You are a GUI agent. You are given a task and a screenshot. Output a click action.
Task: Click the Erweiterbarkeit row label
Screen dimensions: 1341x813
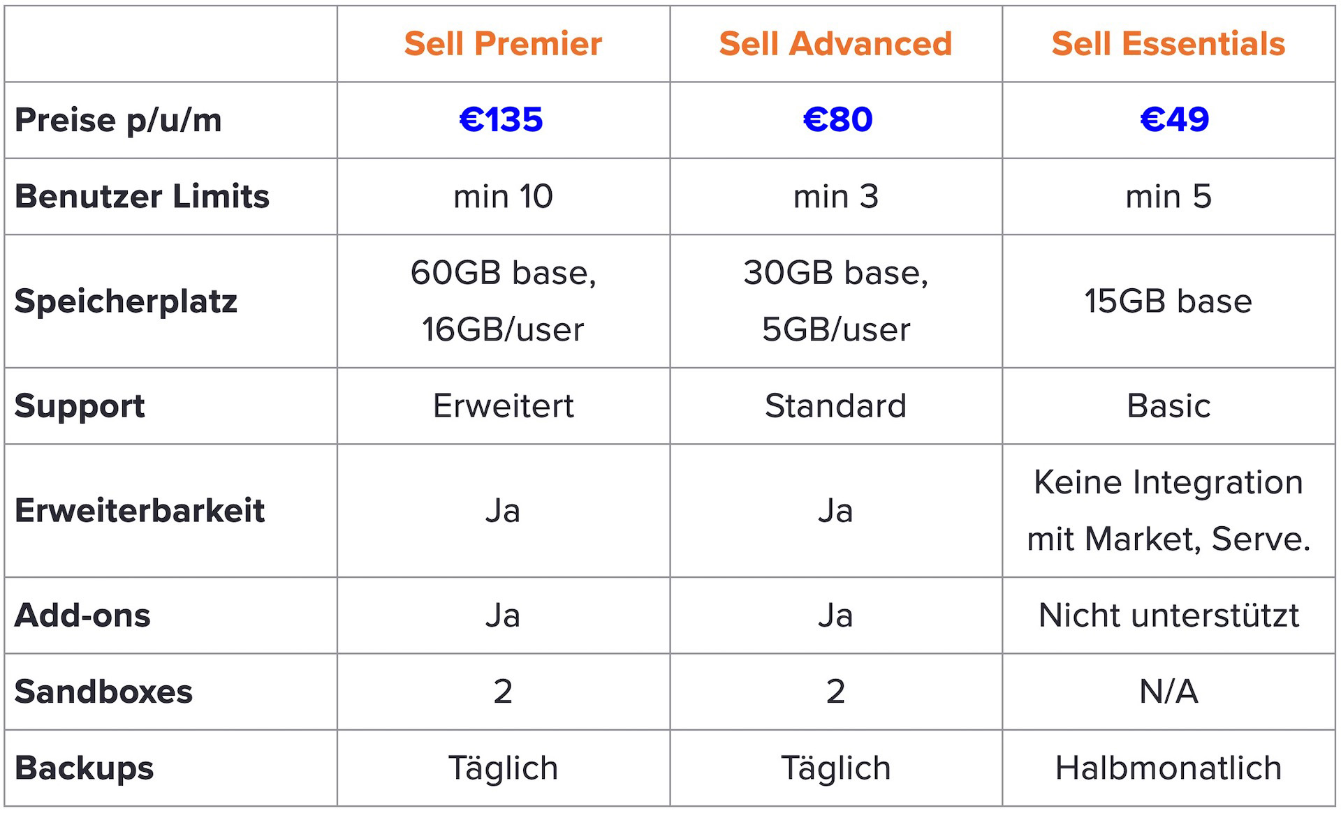[x=140, y=511]
